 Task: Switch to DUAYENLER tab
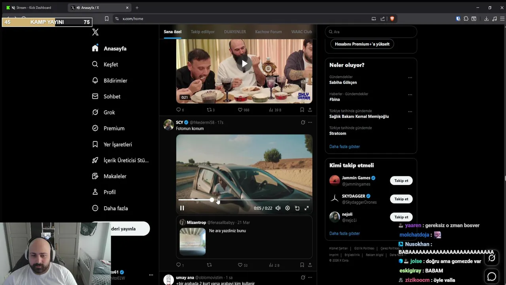pos(235,32)
